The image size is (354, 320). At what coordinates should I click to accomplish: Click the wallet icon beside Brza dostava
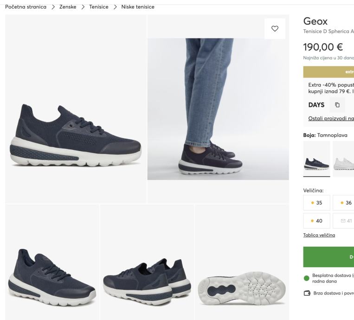[307, 293]
